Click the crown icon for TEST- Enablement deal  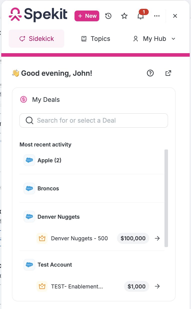(42, 286)
